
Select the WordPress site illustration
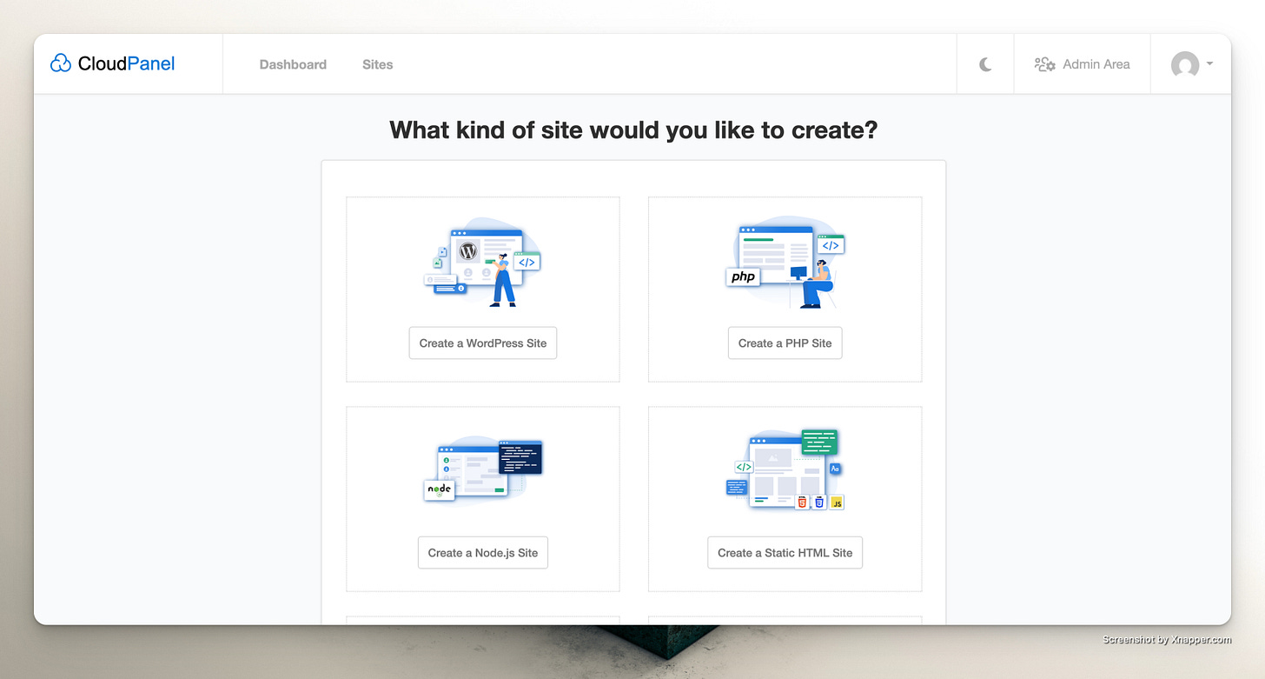483,263
